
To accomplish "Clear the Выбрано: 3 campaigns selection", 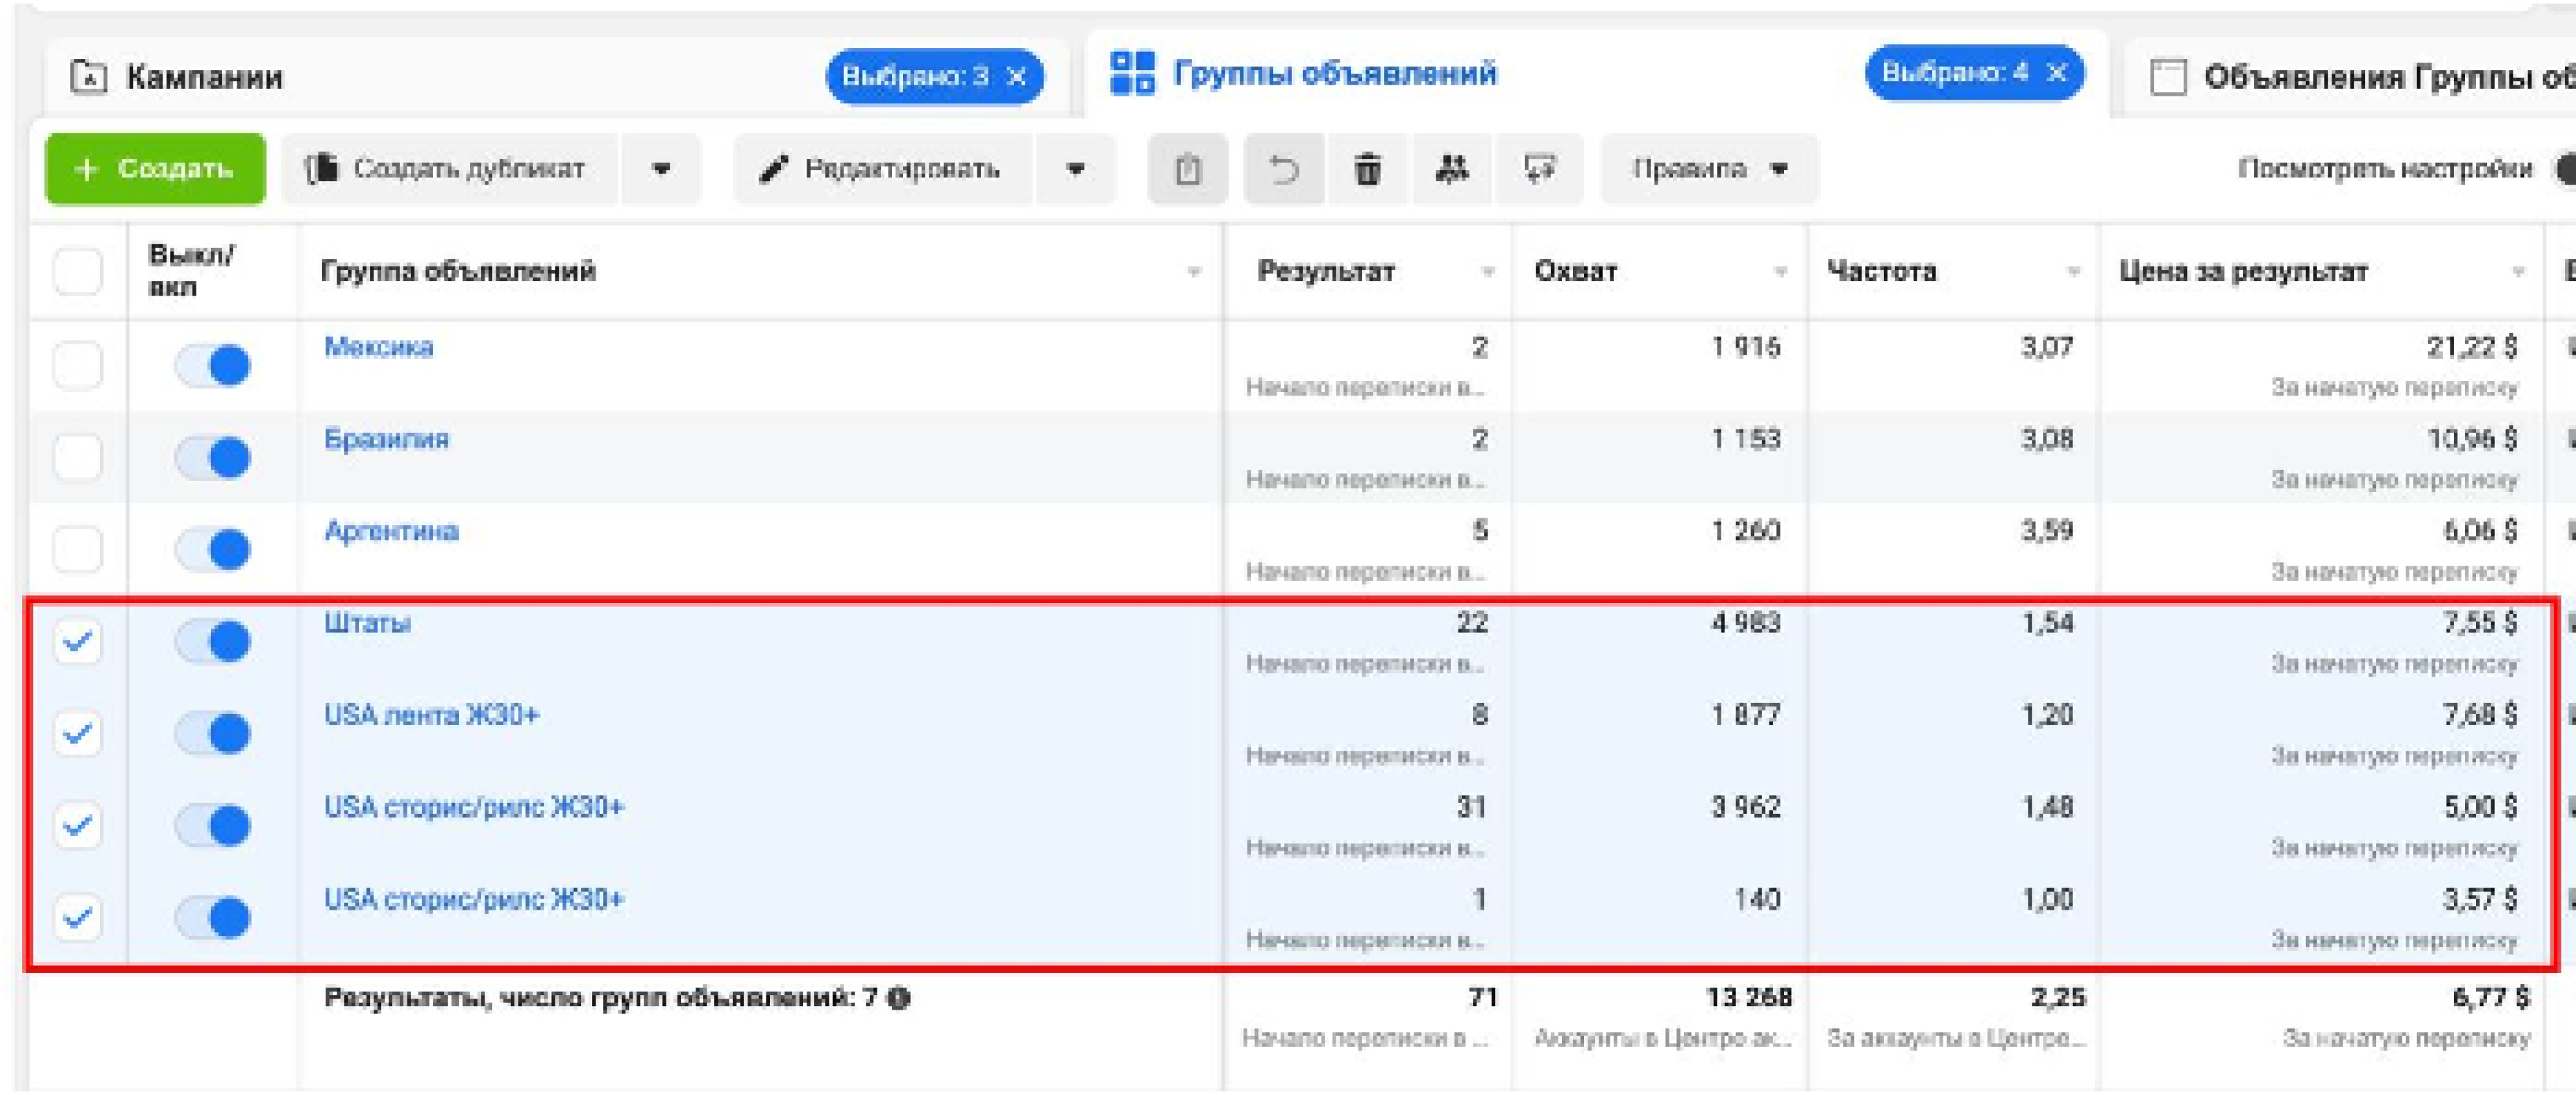I will coord(1017,76).
